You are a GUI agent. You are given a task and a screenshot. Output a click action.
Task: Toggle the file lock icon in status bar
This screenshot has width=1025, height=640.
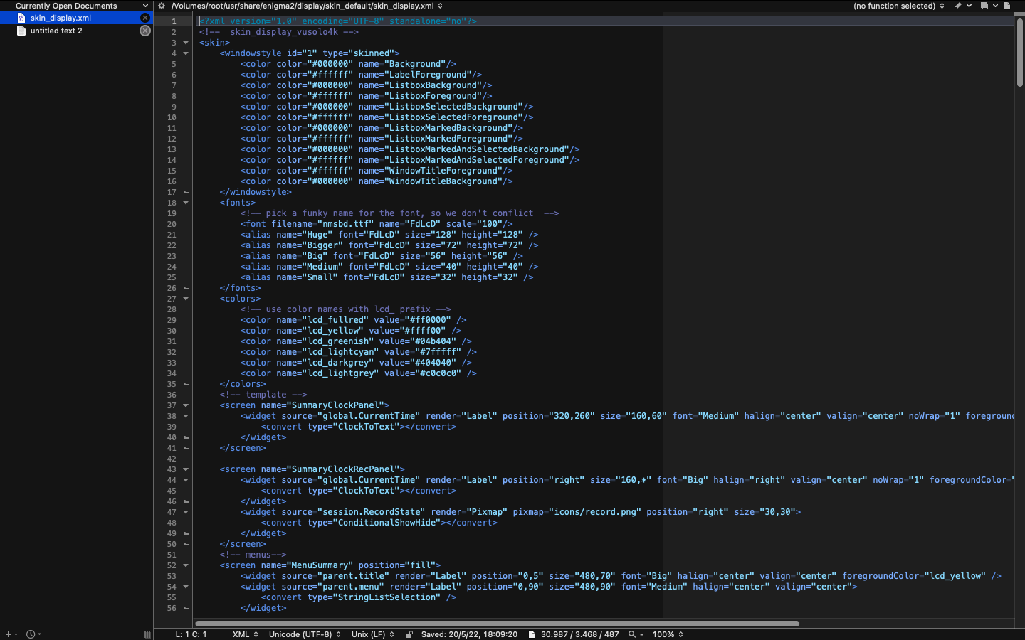(x=409, y=634)
